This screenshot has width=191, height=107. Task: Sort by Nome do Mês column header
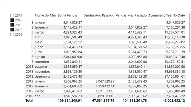coord(45,15)
